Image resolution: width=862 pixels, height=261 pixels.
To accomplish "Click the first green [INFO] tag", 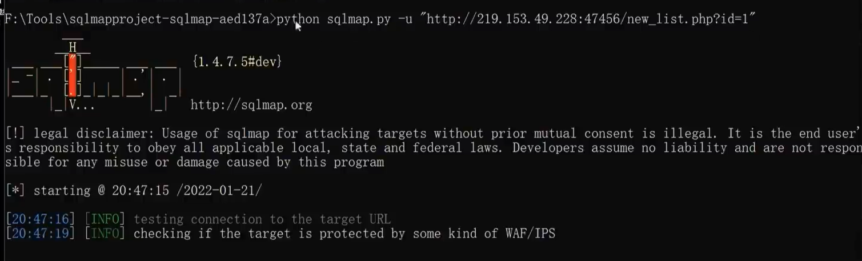I will tap(105, 219).
